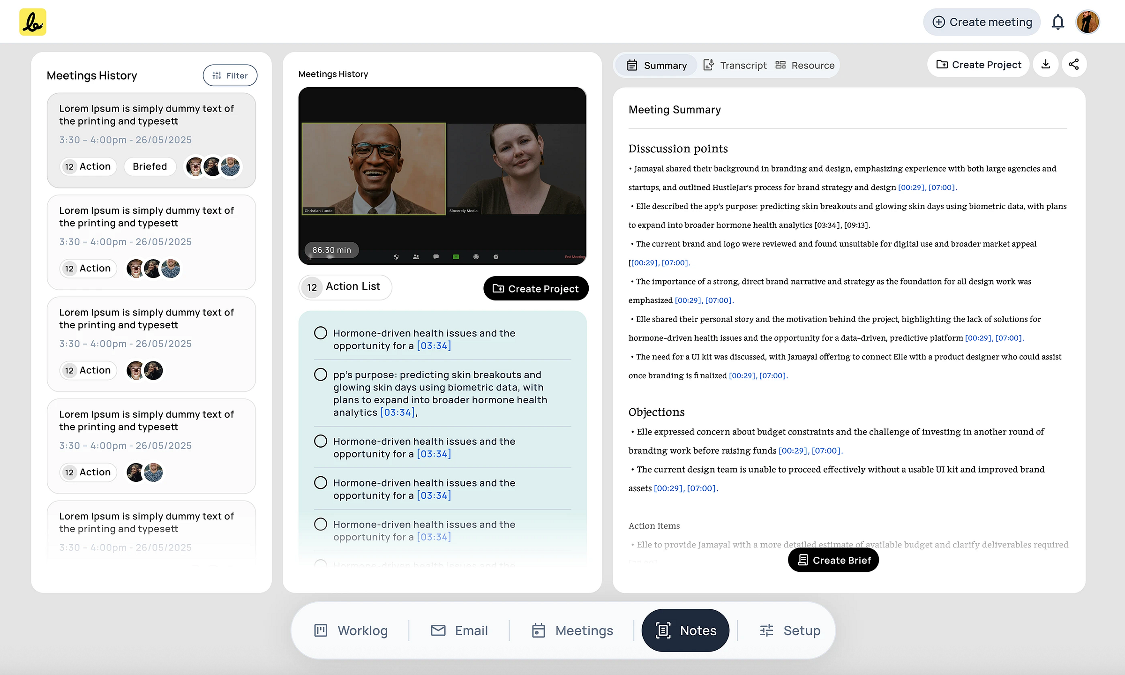The height and width of the screenshot is (675, 1125).
Task: Mark the last visible action list item complete
Action: (321, 524)
